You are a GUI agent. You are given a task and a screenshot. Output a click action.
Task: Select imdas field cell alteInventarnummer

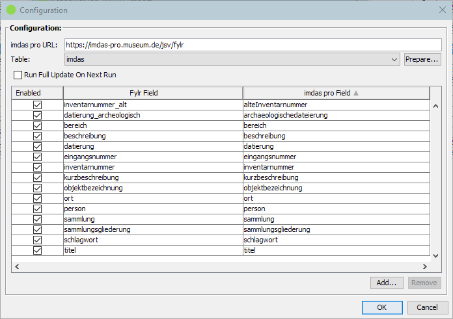pyautogui.click(x=336, y=105)
